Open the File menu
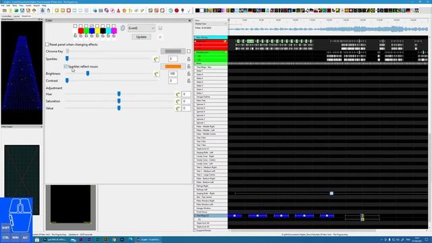The width and height of the screenshot is (432, 243). pos(3,5)
